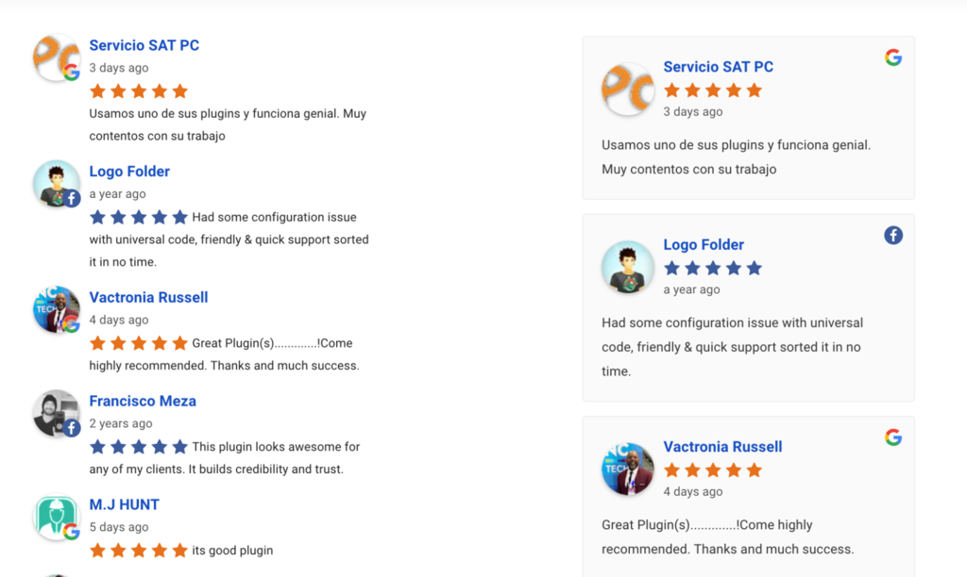Viewport: 967px width, 577px height.
Task: Click Facebook icon on Logo Folder card
Action: pyautogui.click(x=893, y=235)
